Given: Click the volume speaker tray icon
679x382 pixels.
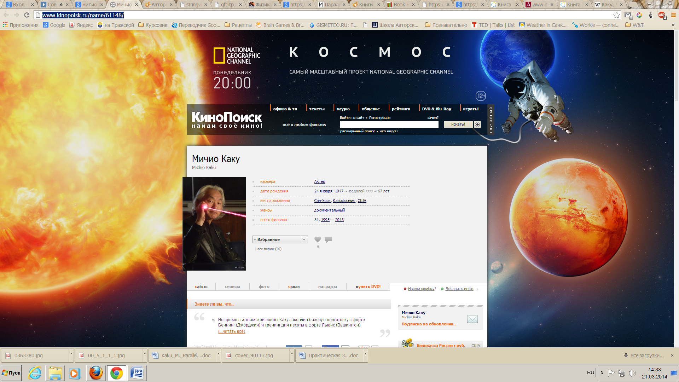Looking at the screenshot, I should click(x=633, y=373).
